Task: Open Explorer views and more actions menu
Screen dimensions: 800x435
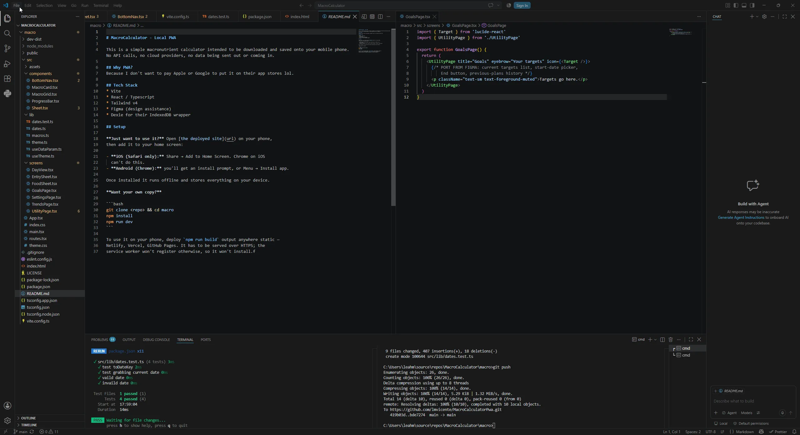Action: (x=77, y=17)
